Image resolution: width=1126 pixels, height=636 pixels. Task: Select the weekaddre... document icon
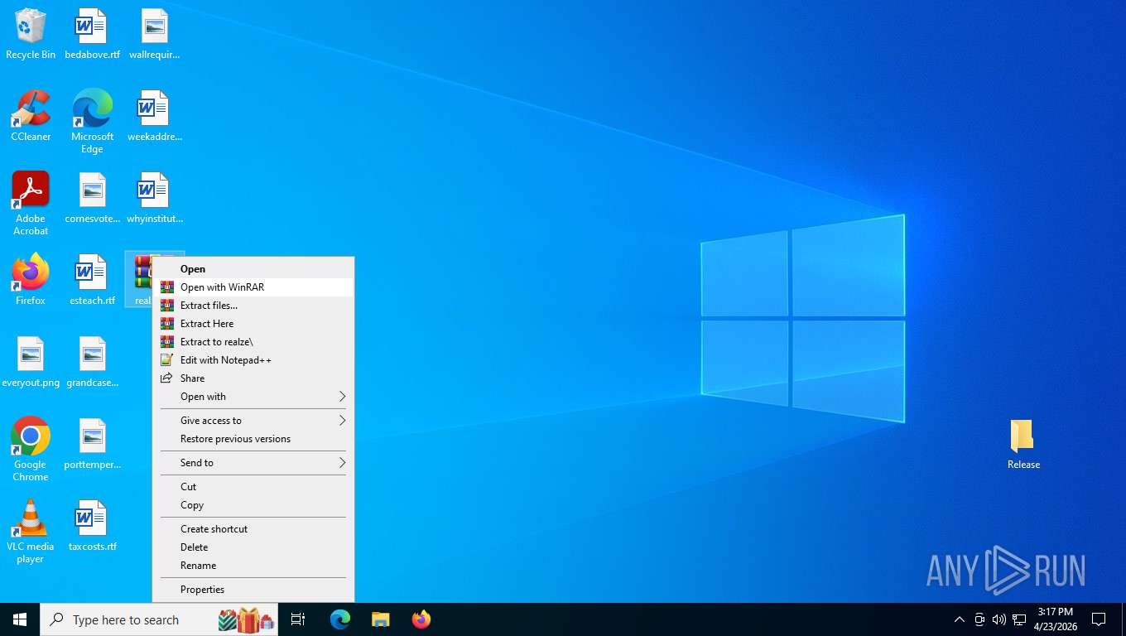[x=154, y=116]
